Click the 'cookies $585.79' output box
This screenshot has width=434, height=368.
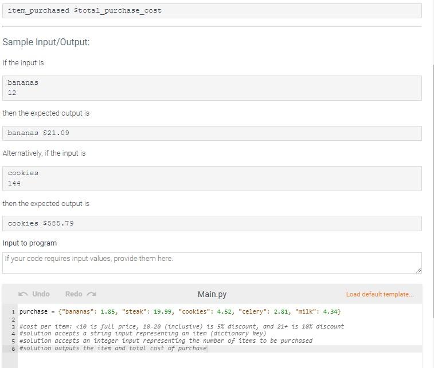212,224
